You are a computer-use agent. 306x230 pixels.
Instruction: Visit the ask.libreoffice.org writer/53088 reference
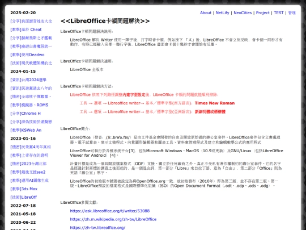(x=110, y=211)
